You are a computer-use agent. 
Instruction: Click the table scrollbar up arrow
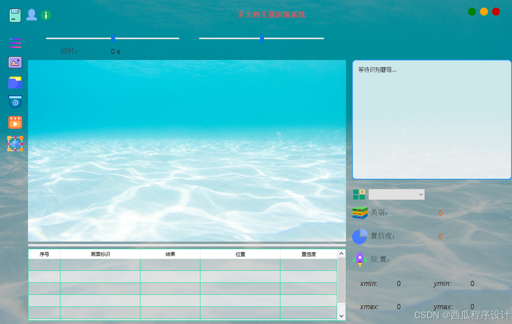click(x=341, y=253)
